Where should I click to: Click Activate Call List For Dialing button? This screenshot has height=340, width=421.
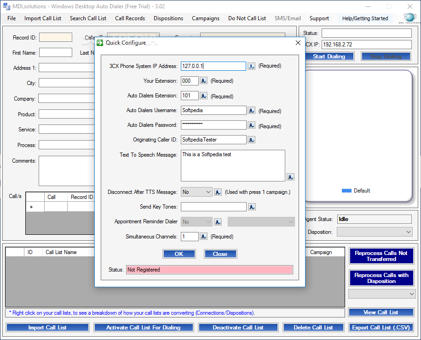[x=144, y=328]
